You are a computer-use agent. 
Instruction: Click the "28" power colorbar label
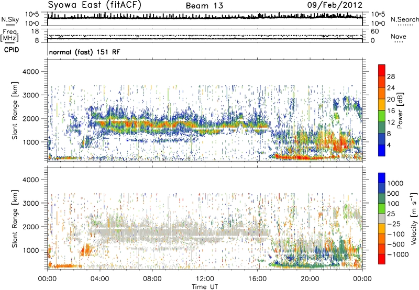tap(391, 76)
